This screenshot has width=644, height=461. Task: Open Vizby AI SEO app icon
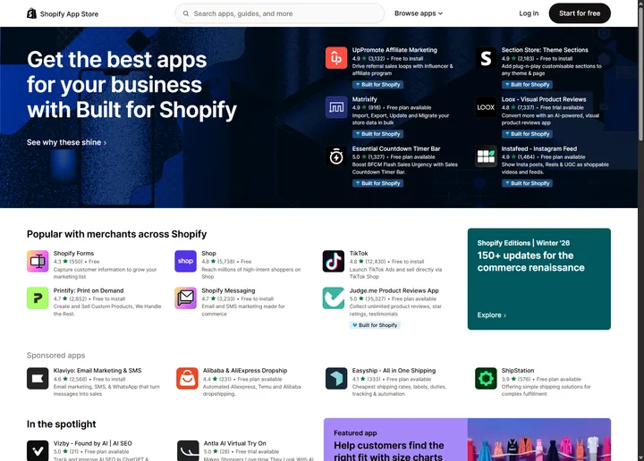[x=38, y=451]
